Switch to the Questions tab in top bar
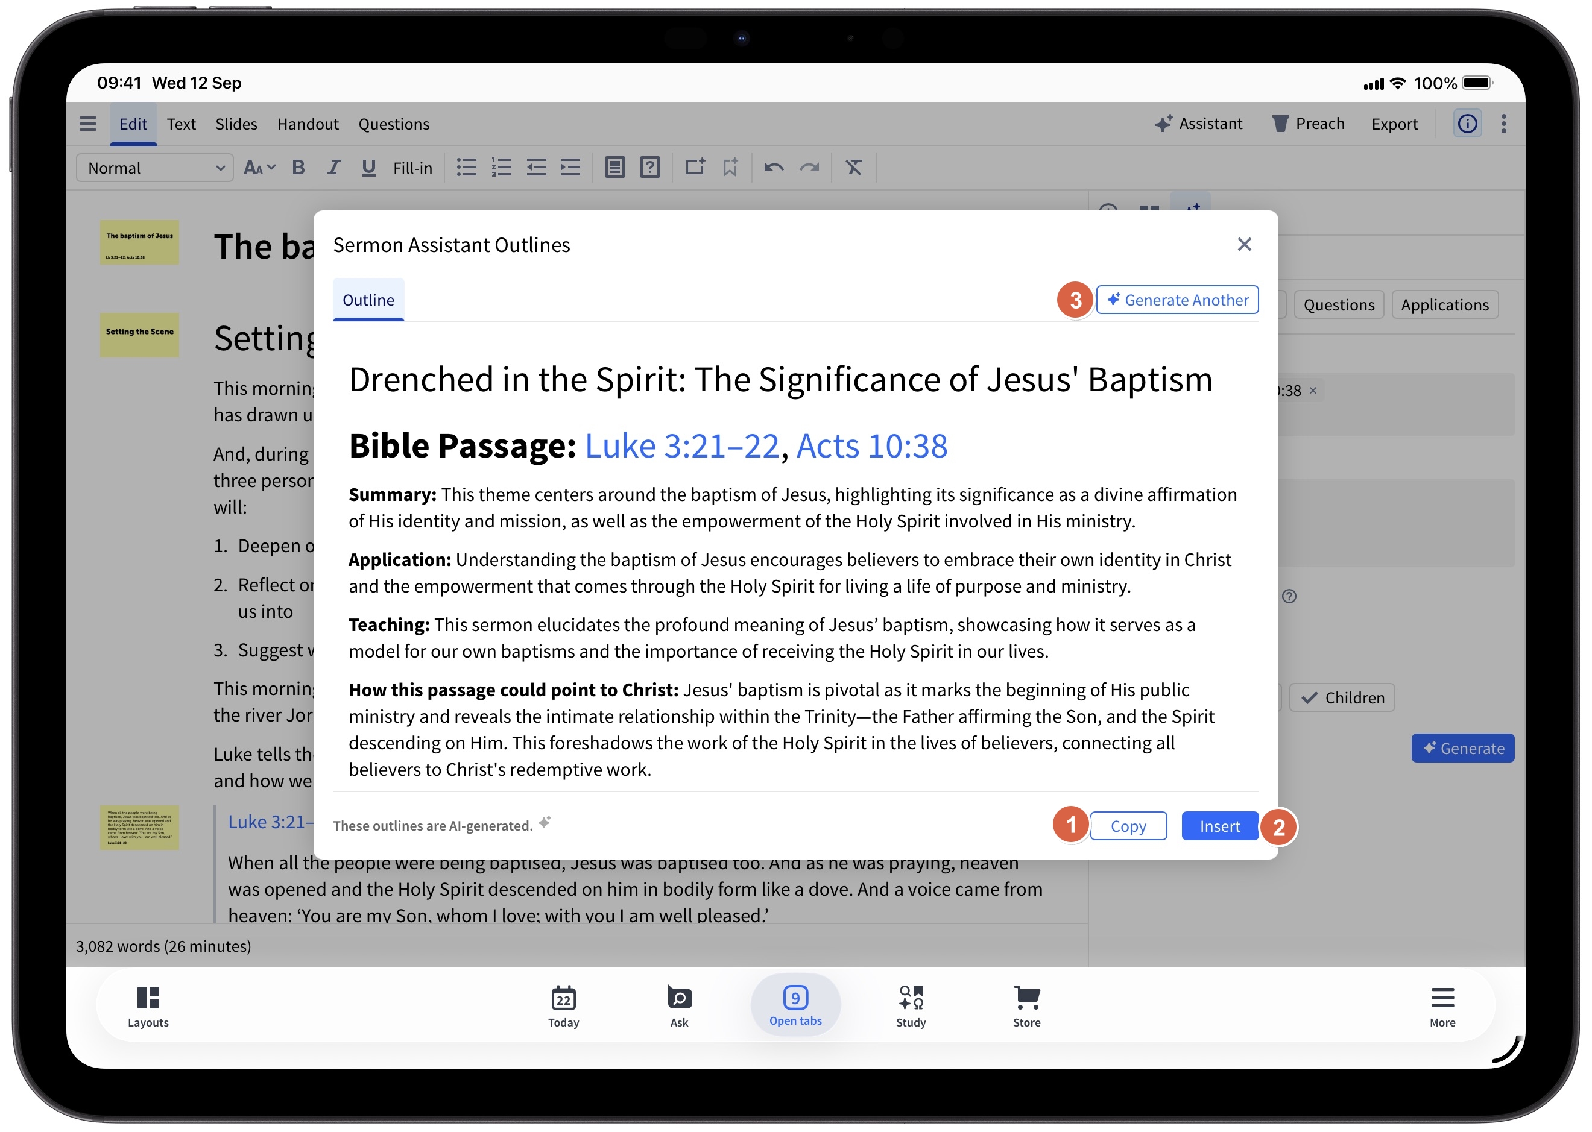The image size is (1592, 1132). tap(394, 124)
